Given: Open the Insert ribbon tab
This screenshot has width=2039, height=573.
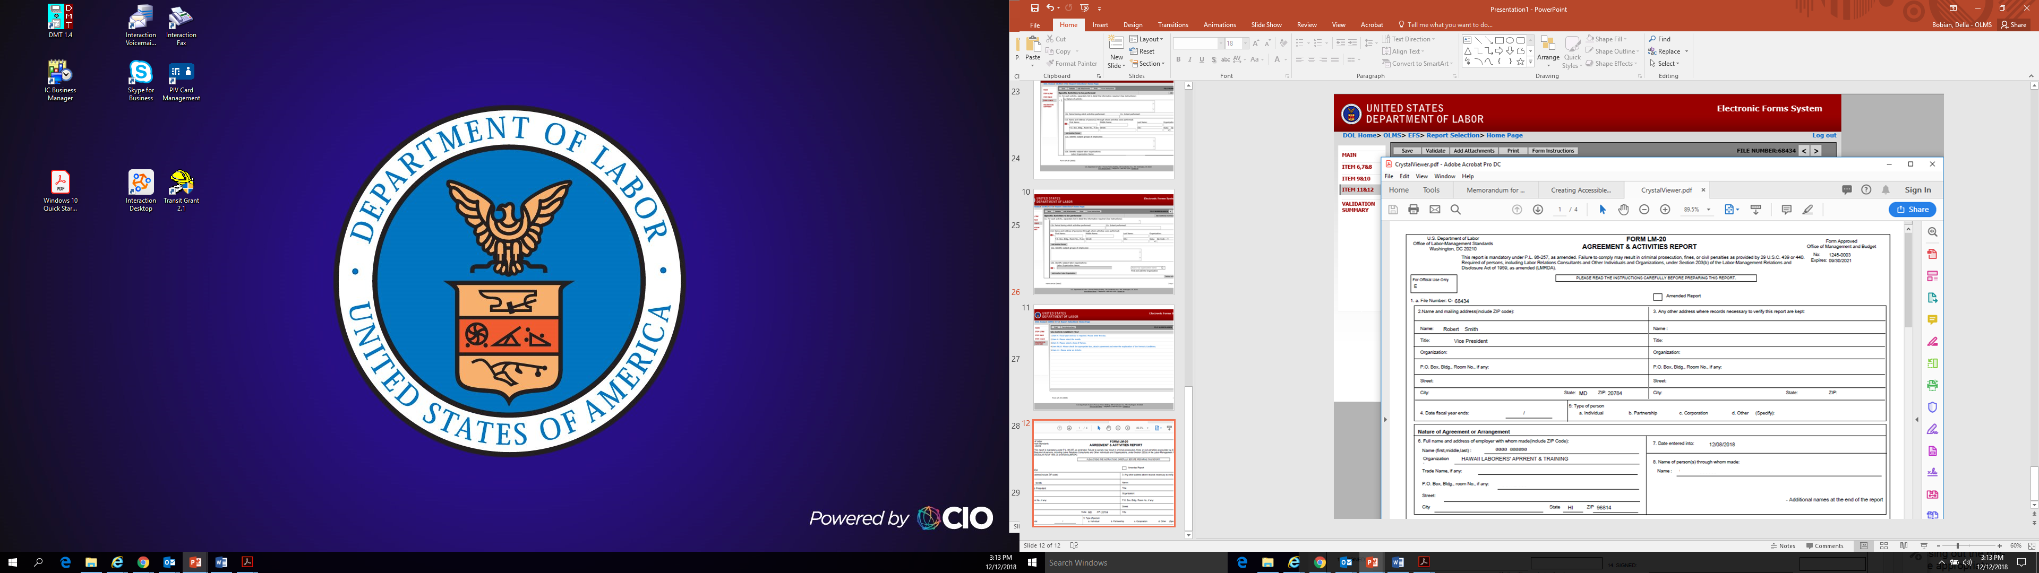Looking at the screenshot, I should [1100, 25].
